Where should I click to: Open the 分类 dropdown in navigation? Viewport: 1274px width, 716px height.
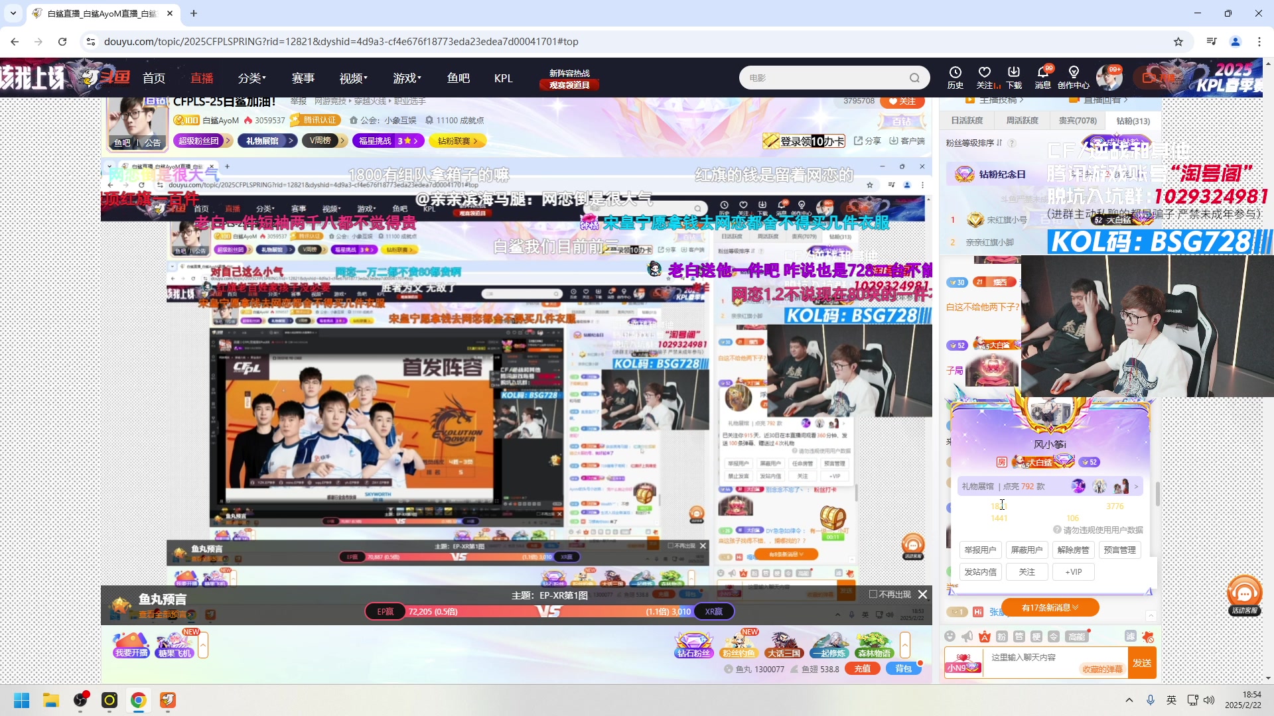click(251, 78)
